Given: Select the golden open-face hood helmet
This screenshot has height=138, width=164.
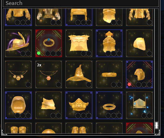Looking at the screenshot, I should (x=18, y=105).
